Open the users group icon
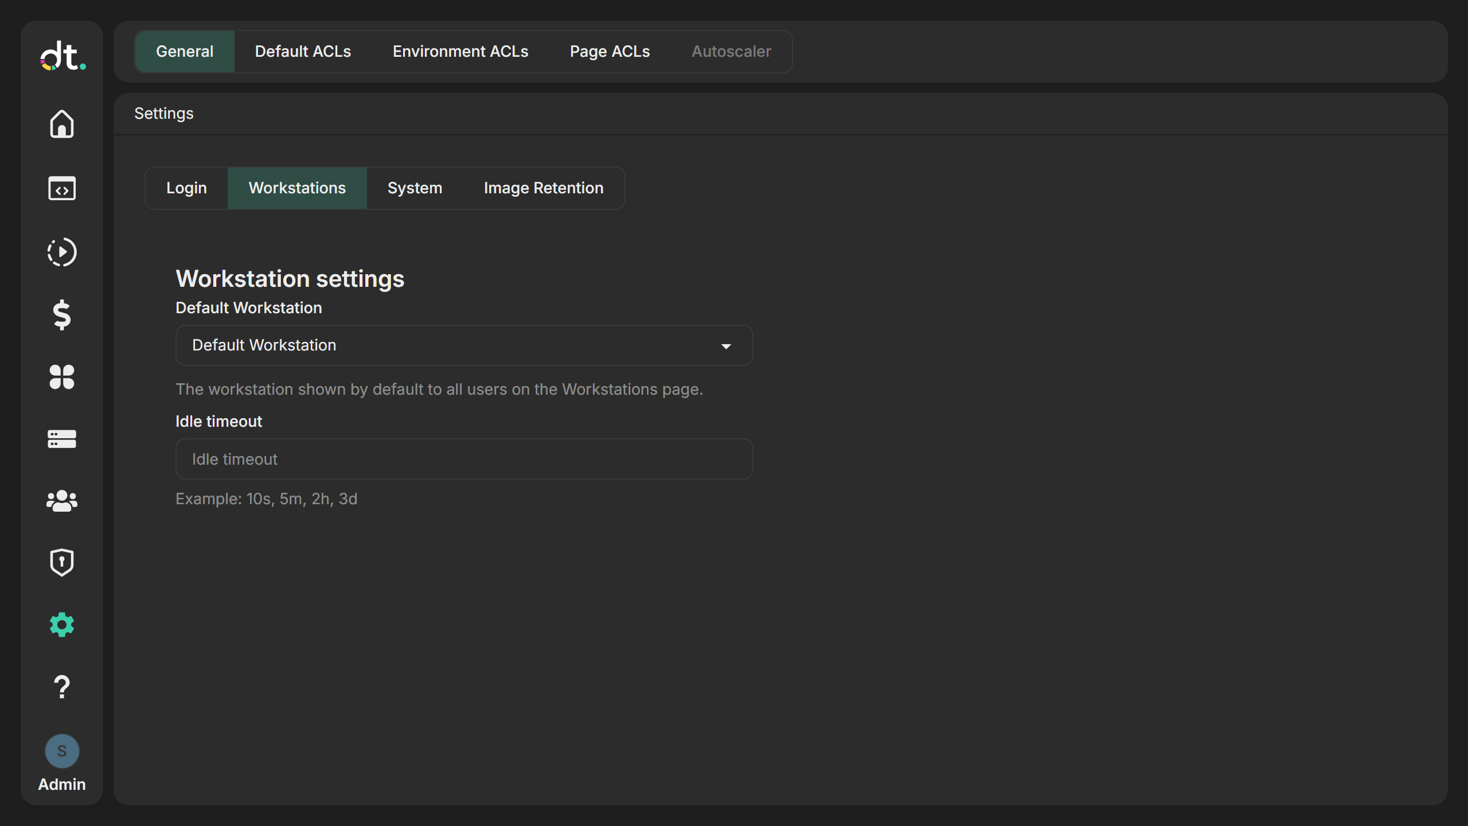The image size is (1468, 826). point(62,501)
